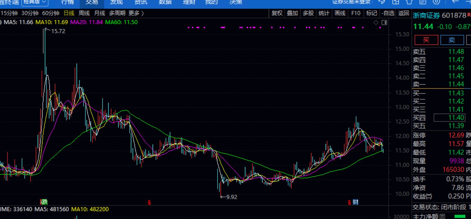471x219 pixels.
Task: Click the 15.72 high price marker
Action: (x=58, y=31)
